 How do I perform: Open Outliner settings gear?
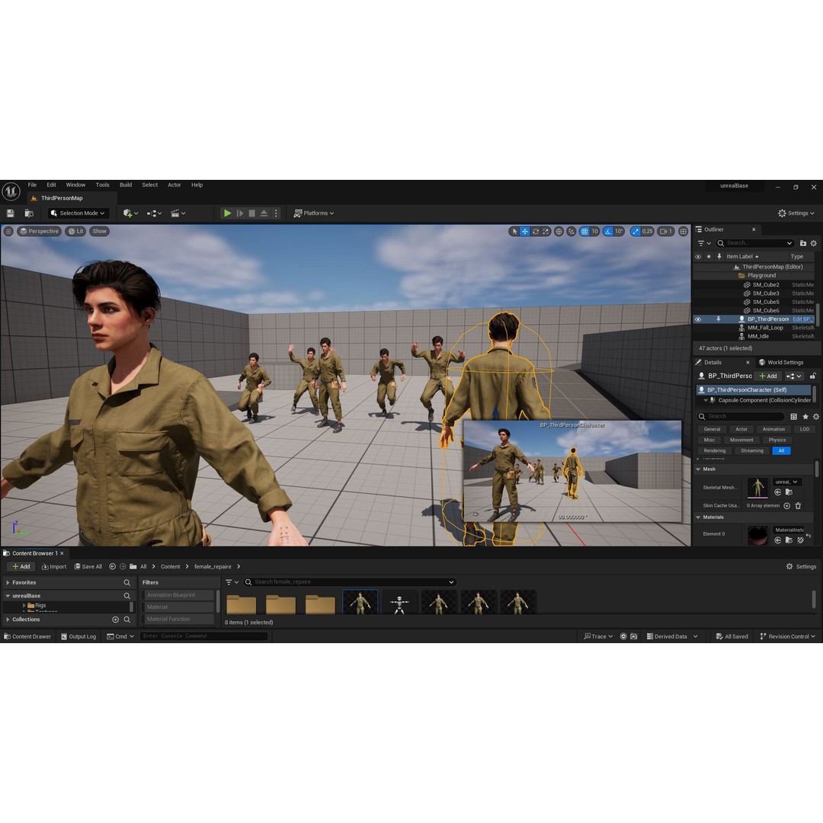tap(814, 243)
